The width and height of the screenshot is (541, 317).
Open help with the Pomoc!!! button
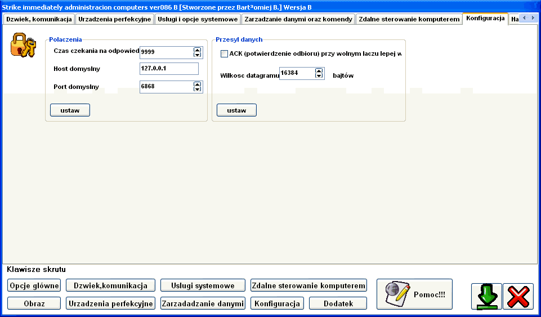pos(414,294)
